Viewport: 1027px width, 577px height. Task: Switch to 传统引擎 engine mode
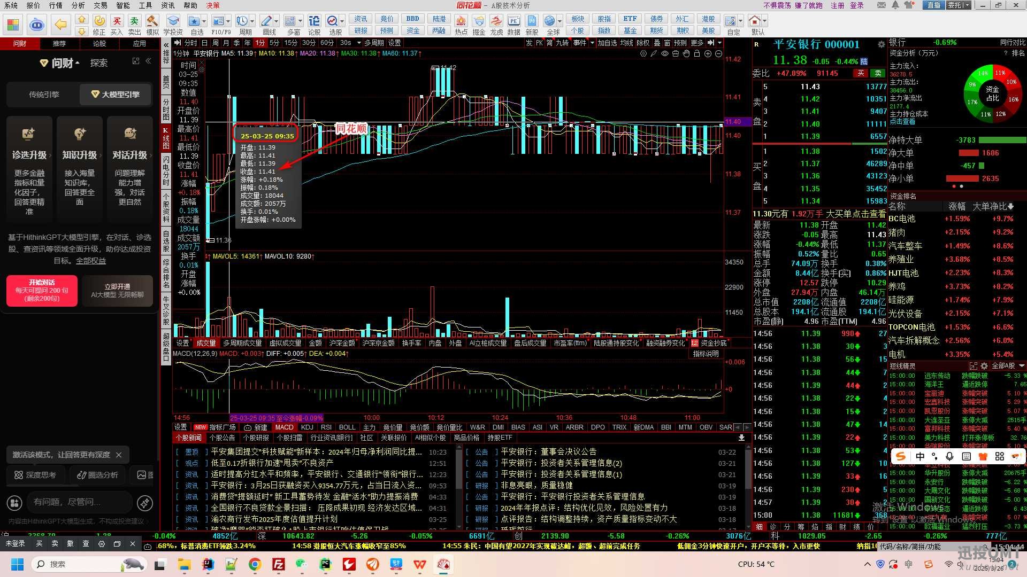click(x=44, y=95)
